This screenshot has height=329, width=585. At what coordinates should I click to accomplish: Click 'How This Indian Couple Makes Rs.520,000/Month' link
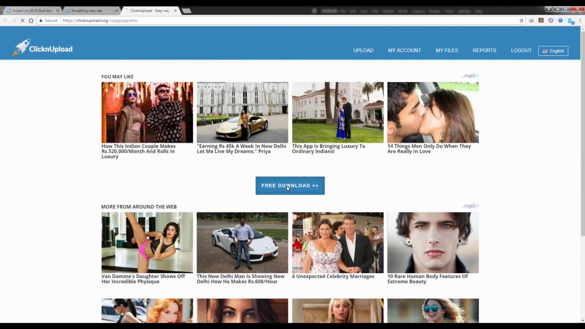[138, 151]
